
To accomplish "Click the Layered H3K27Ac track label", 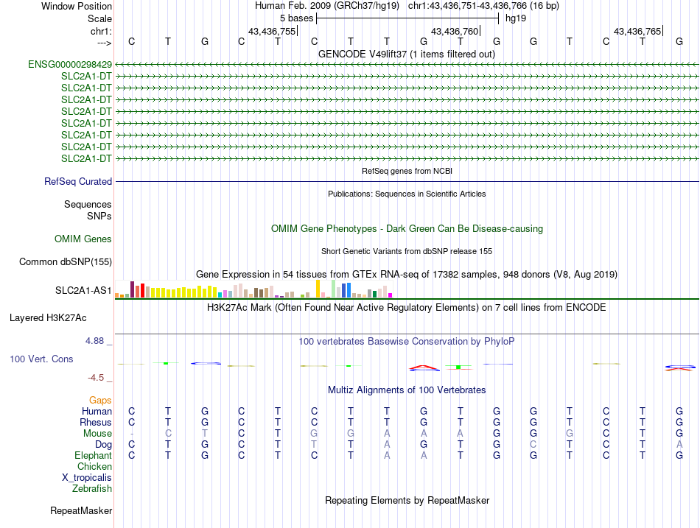I will [48, 318].
